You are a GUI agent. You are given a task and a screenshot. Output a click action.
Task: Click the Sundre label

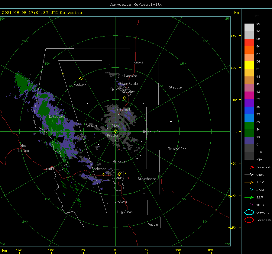tap(92, 125)
